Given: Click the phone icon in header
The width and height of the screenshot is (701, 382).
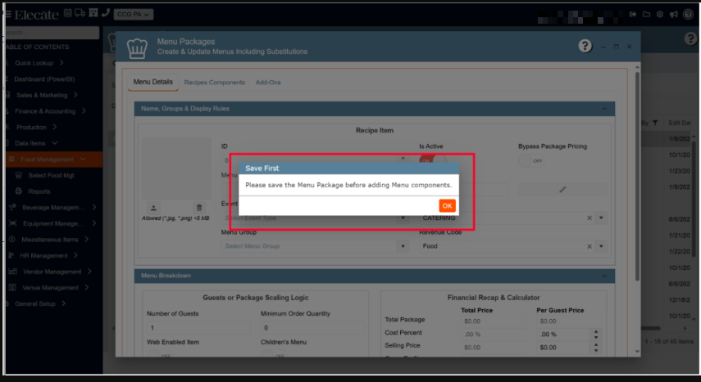Looking at the screenshot, I should click(x=105, y=14).
